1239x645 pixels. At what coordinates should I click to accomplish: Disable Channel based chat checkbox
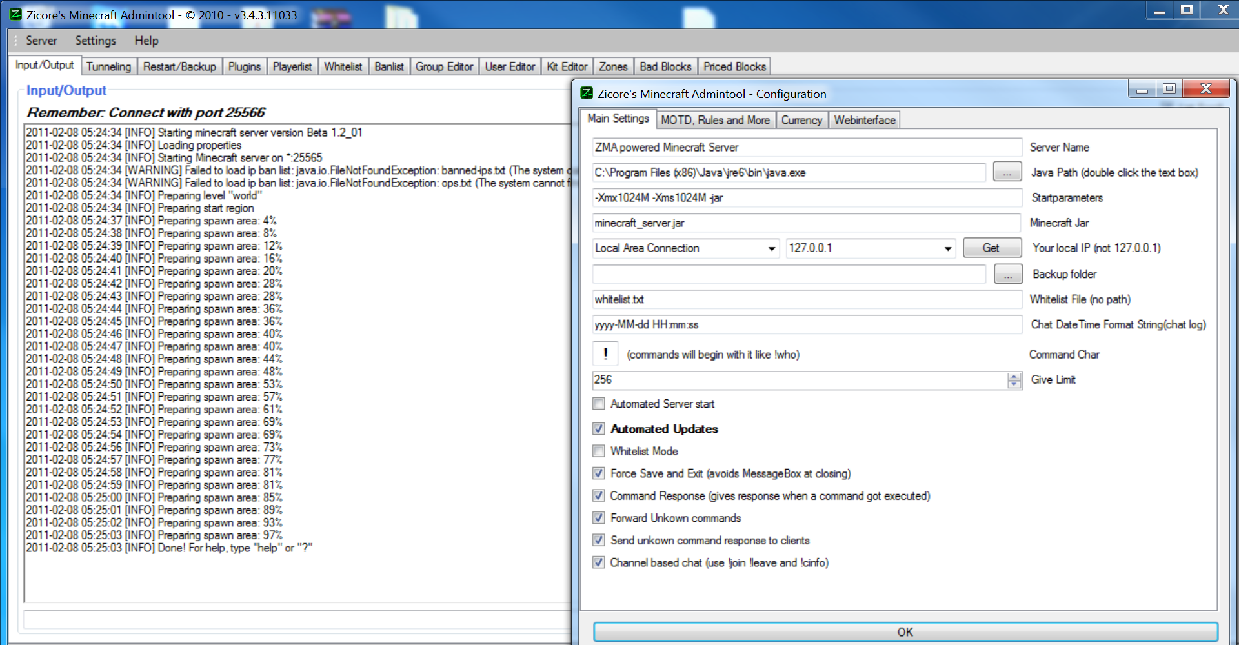[599, 562]
